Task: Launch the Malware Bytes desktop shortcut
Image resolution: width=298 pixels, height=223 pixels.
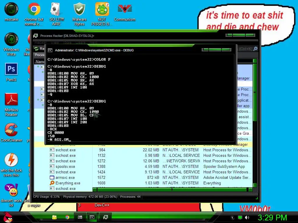Action: (x=79, y=9)
